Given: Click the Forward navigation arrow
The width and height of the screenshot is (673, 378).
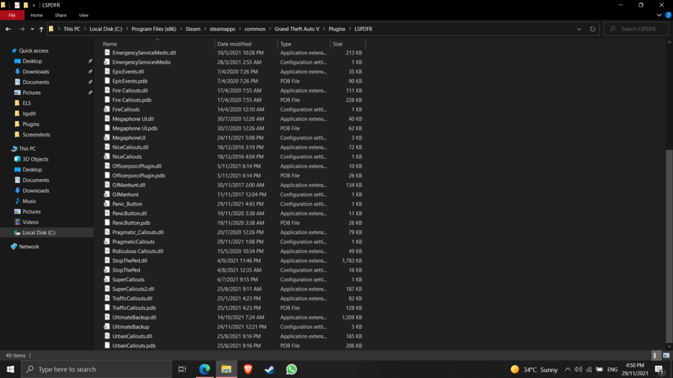Looking at the screenshot, I should click(x=22, y=29).
